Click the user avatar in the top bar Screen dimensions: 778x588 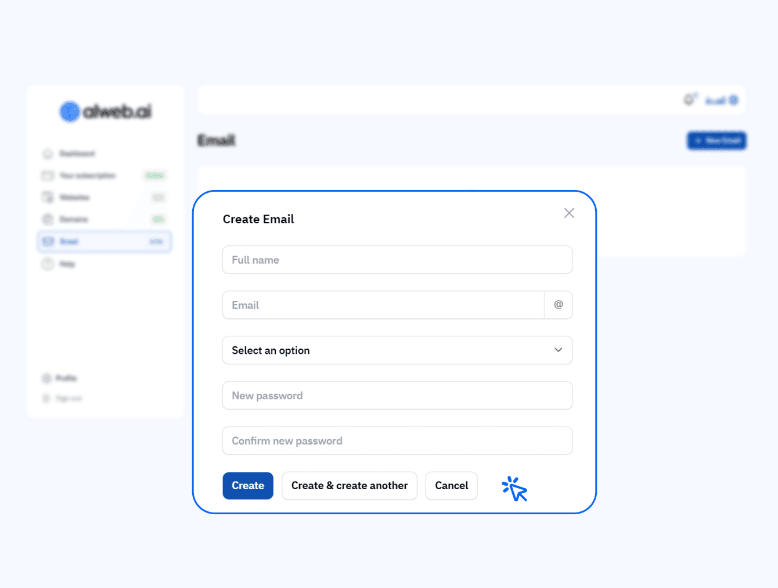tap(733, 100)
